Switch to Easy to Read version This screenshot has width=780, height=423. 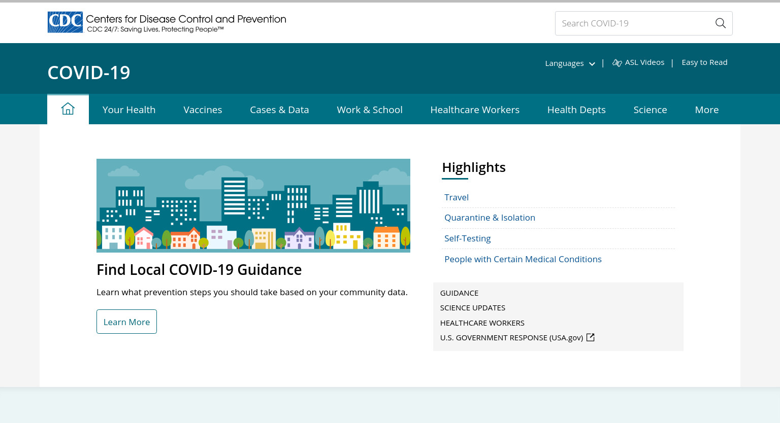click(704, 62)
